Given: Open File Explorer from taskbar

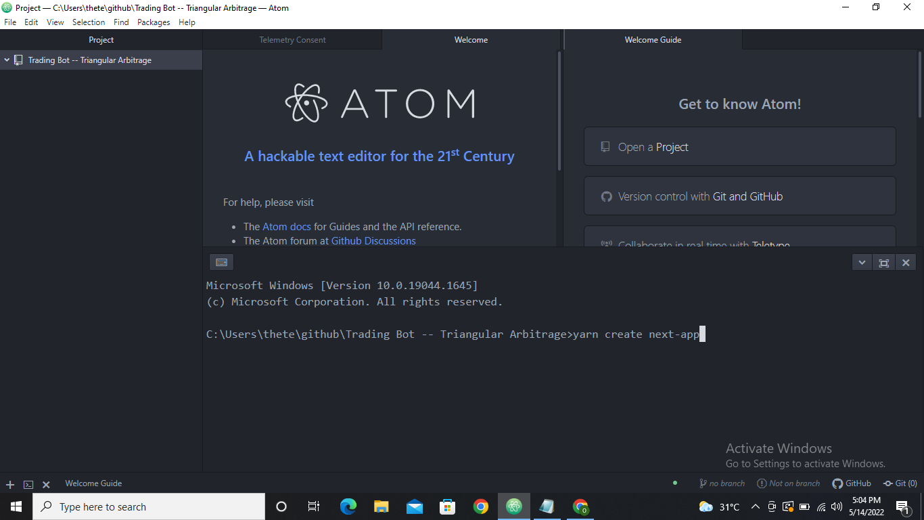Looking at the screenshot, I should [x=381, y=506].
